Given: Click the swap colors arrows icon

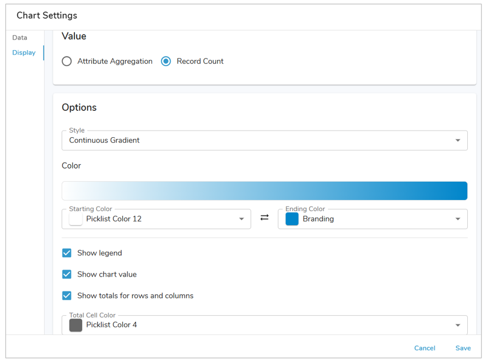Looking at the screenshot, I should click(264, 218).
